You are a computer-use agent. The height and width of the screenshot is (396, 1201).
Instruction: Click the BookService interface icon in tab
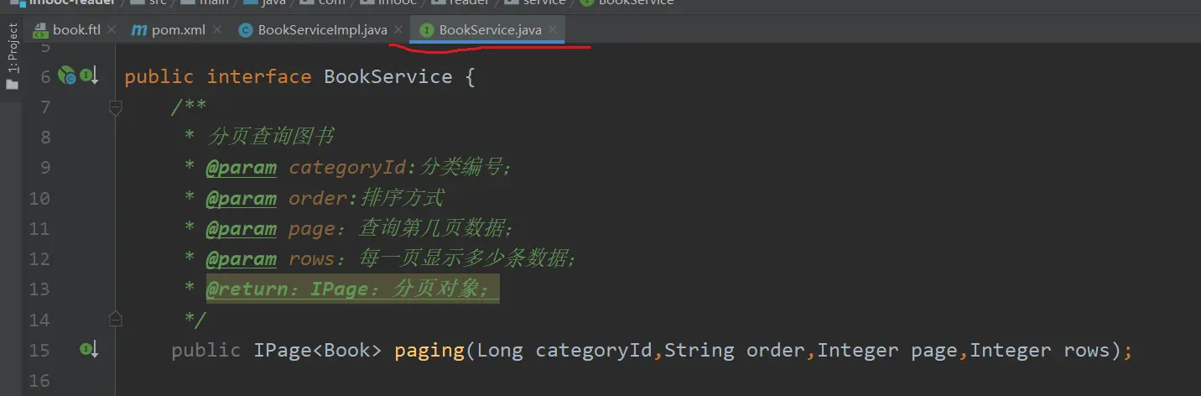[x=426, y=30]
